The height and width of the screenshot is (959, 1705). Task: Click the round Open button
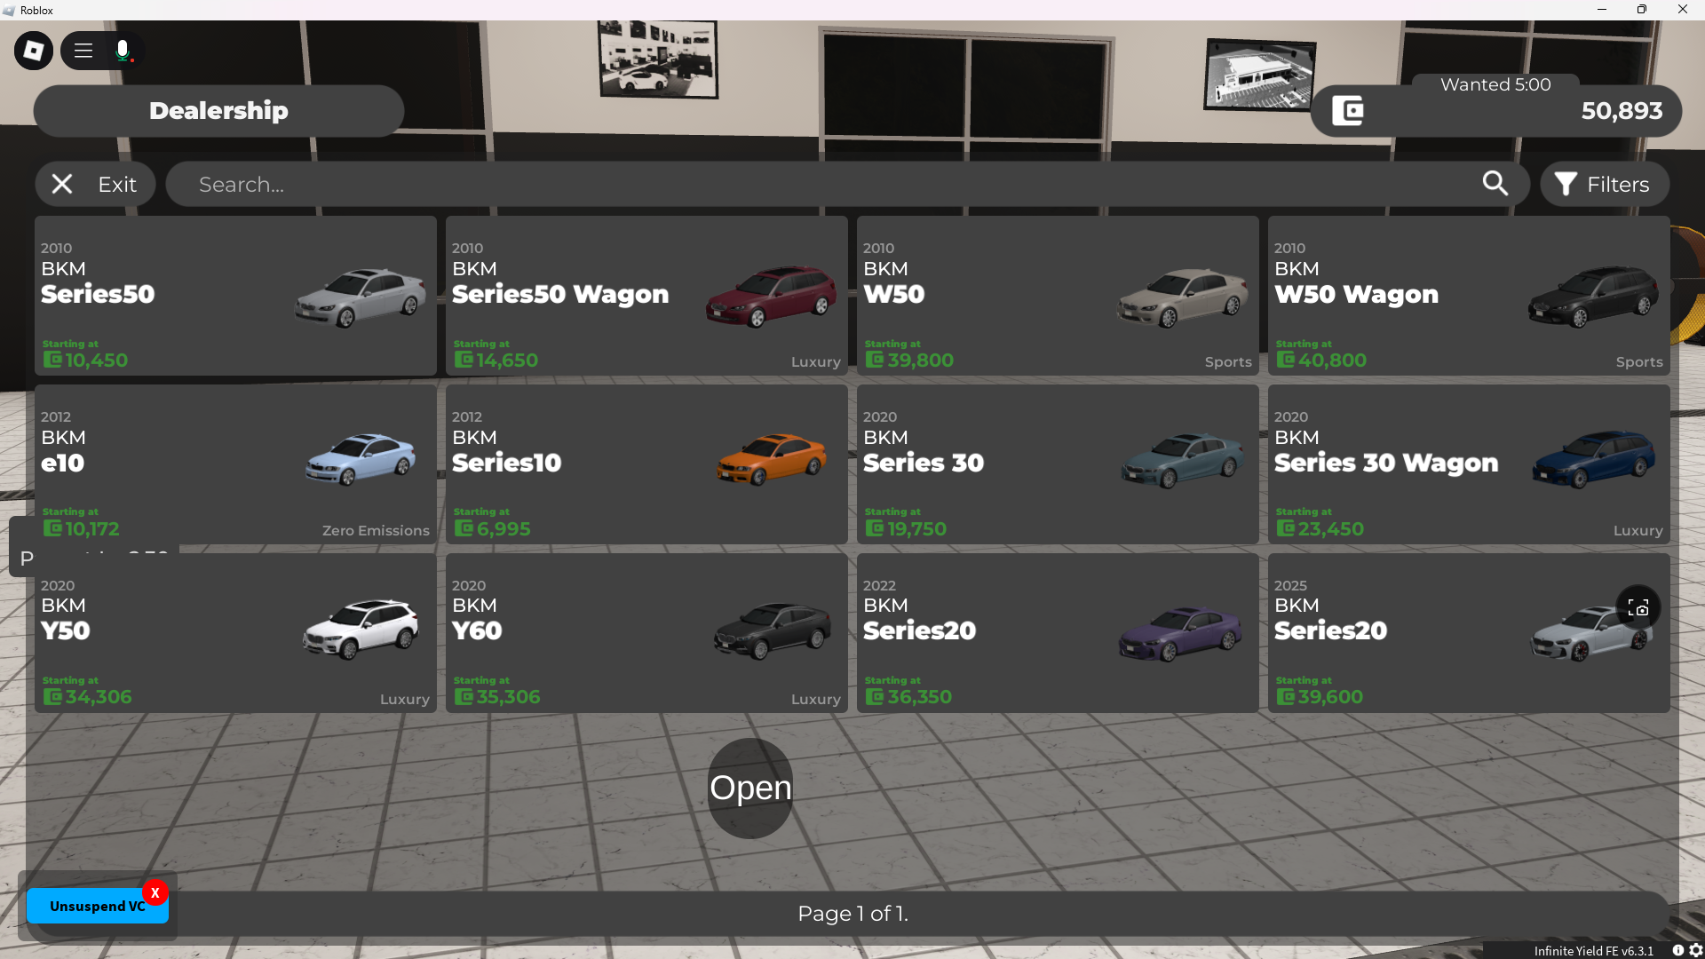pos(750,788)
